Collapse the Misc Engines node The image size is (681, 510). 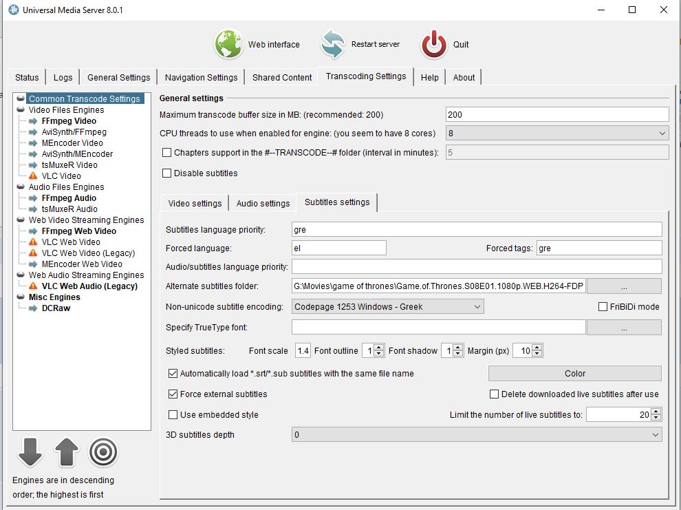click(21, 297)
